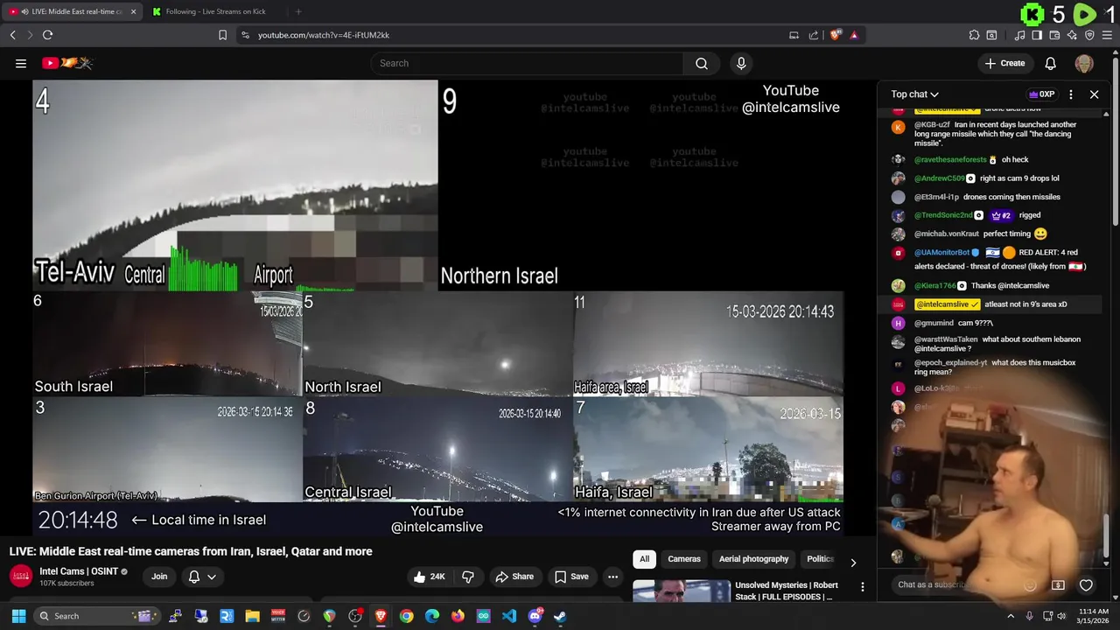
Task: Open options for Unsolved Mysteries video
Action: (x=863, y=587)
